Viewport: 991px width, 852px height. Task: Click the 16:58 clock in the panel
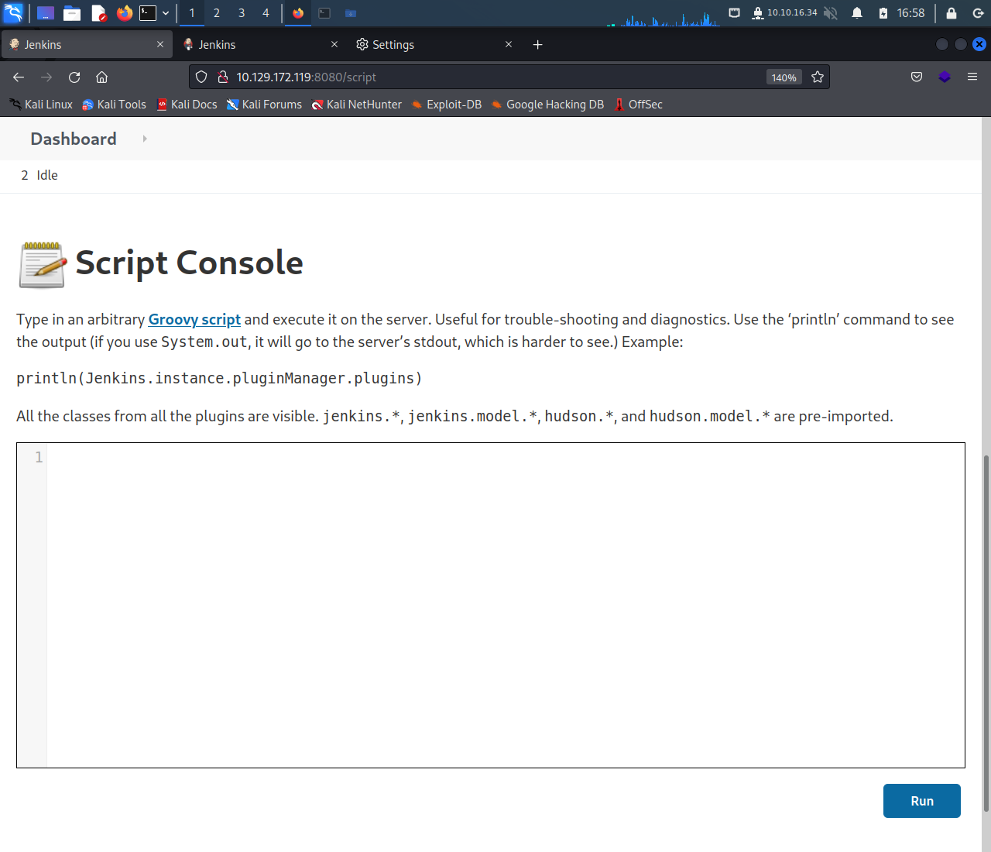[911, 13]
